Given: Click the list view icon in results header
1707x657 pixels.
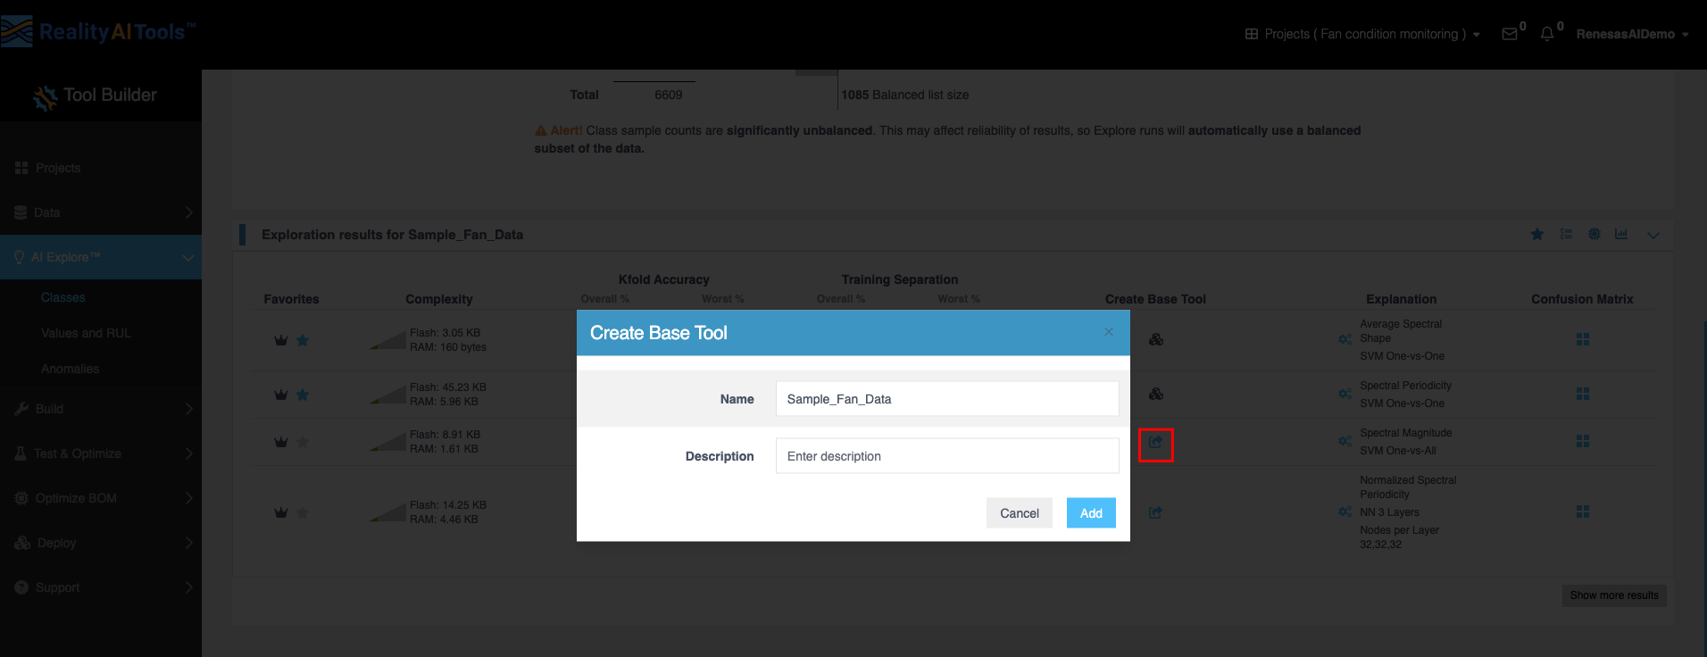Looking at the screenshot, I should coord(1566,234).
